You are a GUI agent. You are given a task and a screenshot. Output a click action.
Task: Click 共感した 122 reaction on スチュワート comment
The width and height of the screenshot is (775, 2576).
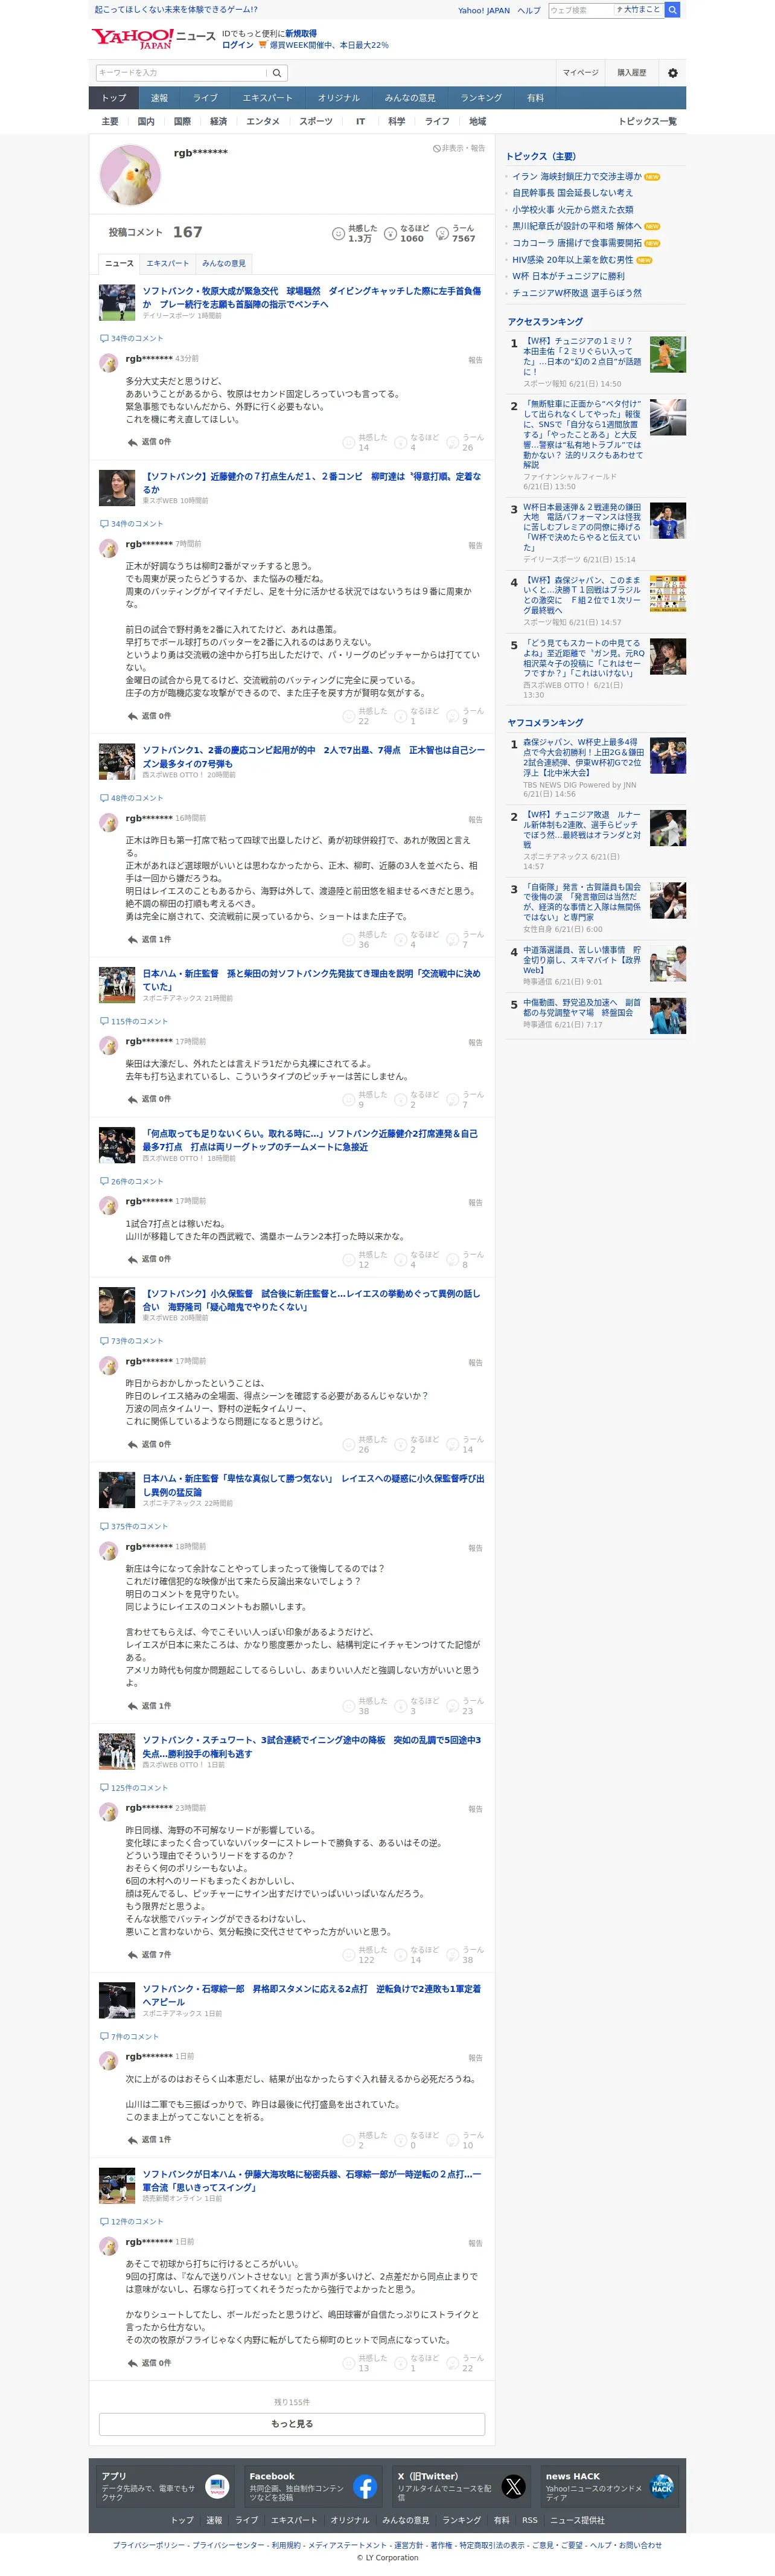(x=365, y=1954)
